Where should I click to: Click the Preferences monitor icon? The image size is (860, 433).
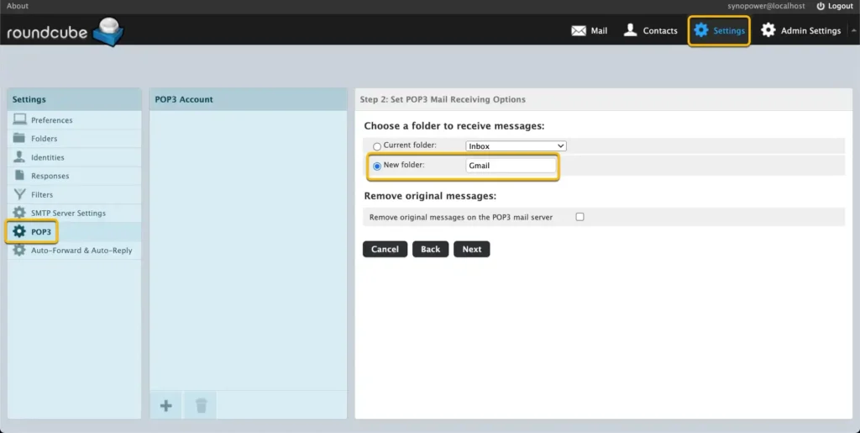point(20,119)
